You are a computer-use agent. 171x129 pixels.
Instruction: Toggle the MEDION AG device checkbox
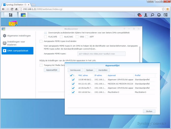(x=73, y=84)
